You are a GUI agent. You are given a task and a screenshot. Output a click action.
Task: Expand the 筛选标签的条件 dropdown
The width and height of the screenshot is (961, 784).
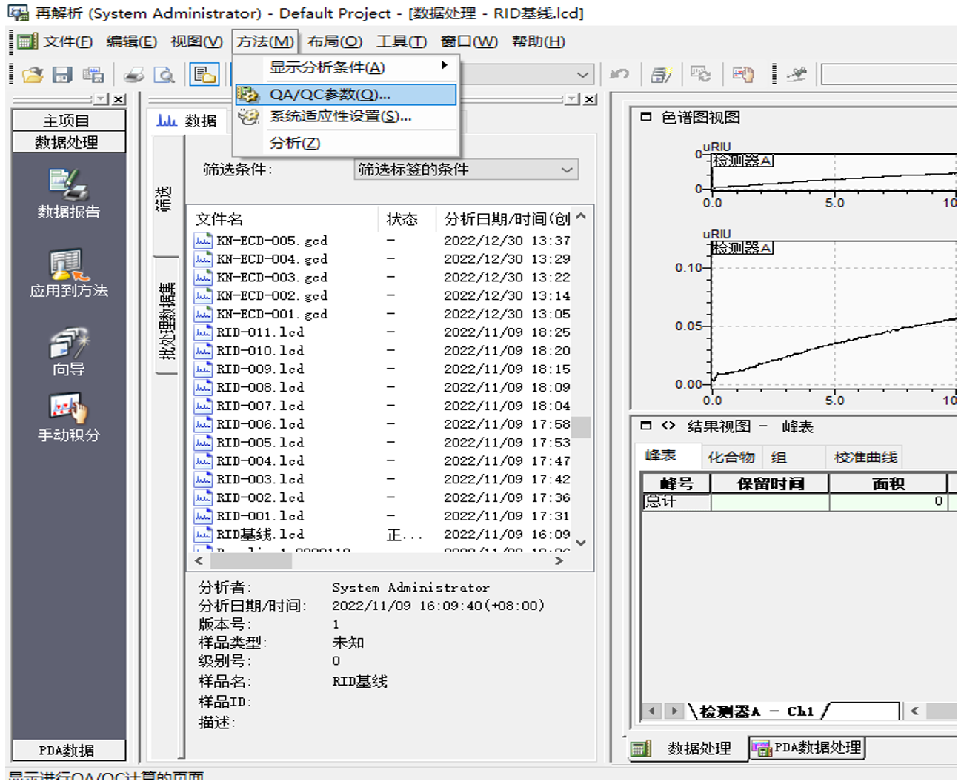567,170
